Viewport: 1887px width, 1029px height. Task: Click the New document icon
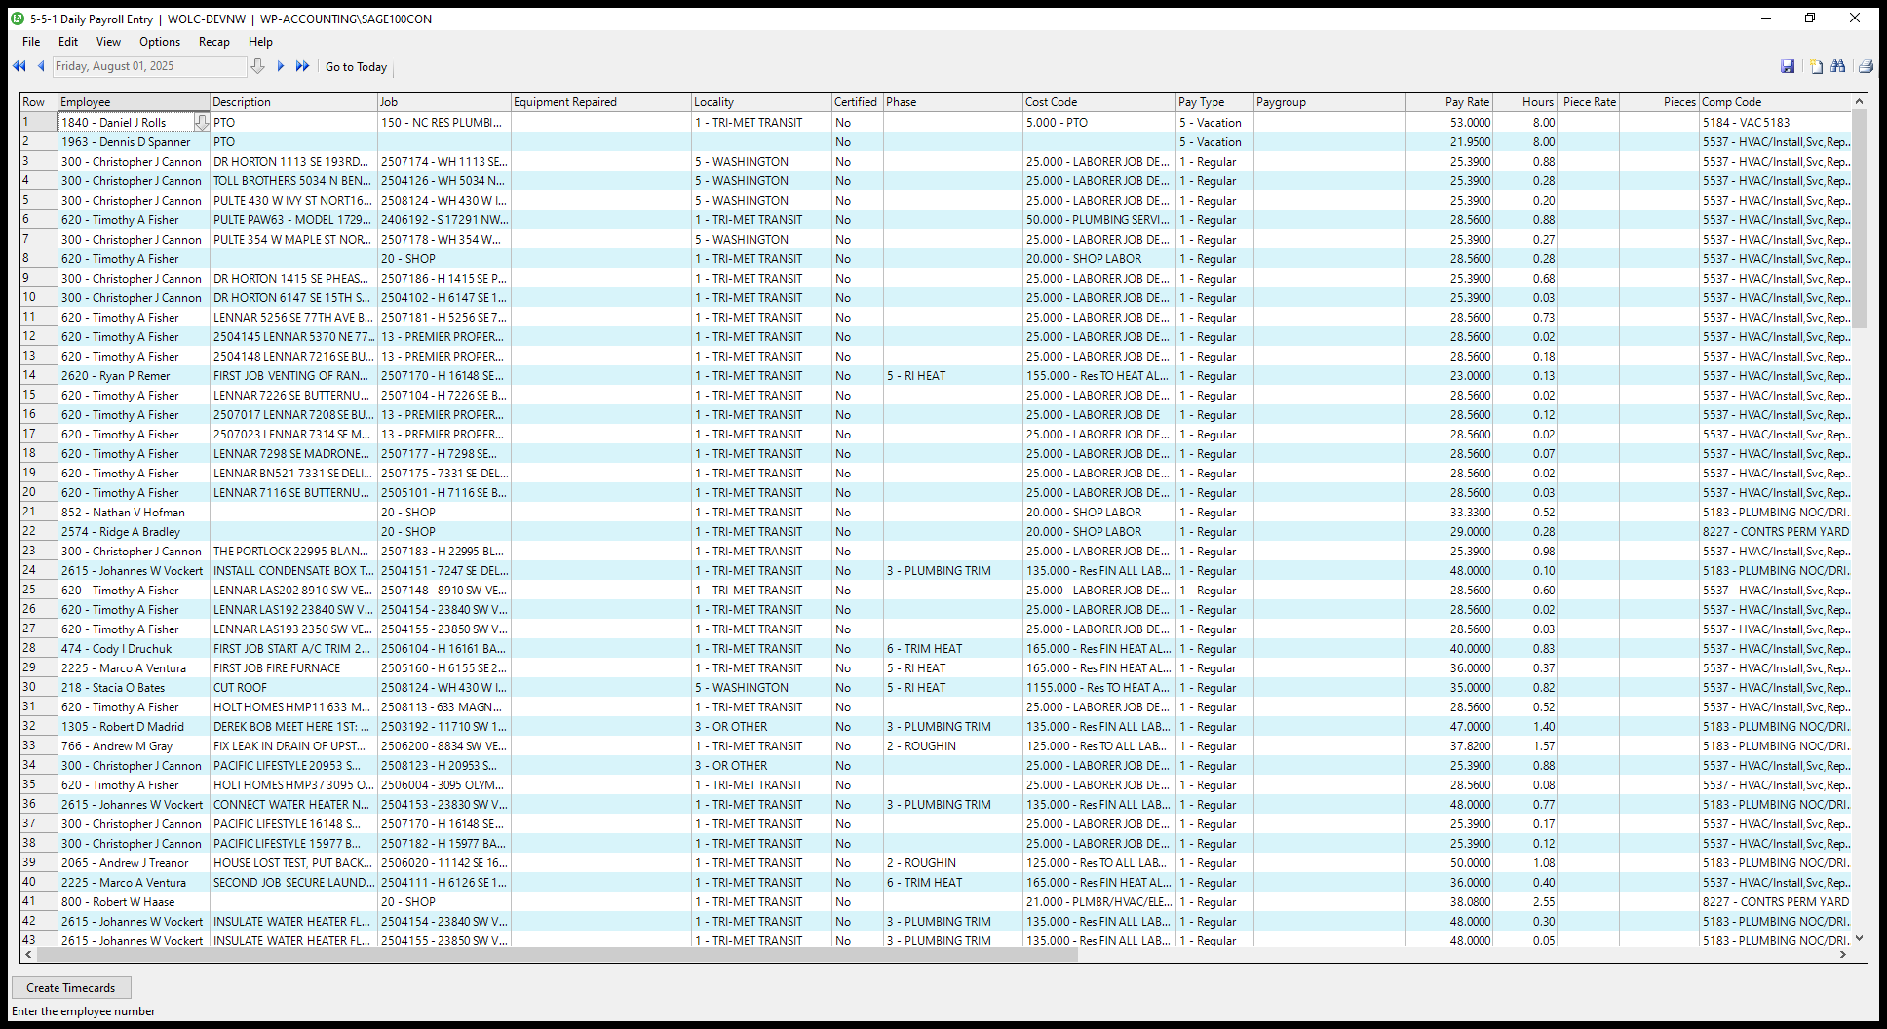[x=1816, y=66]
